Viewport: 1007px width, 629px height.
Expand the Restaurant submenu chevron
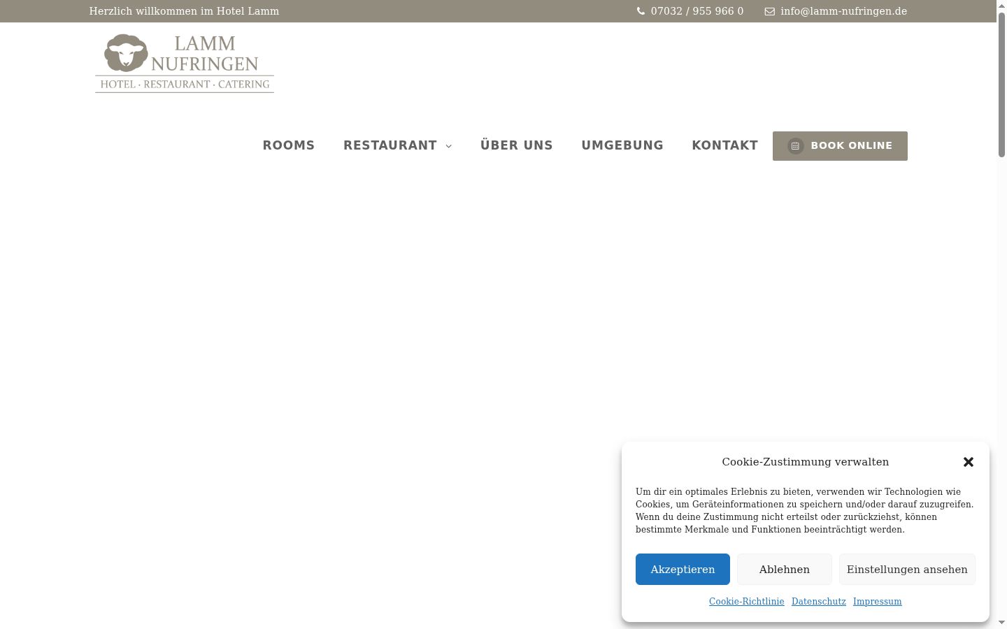tap(449, 146)
